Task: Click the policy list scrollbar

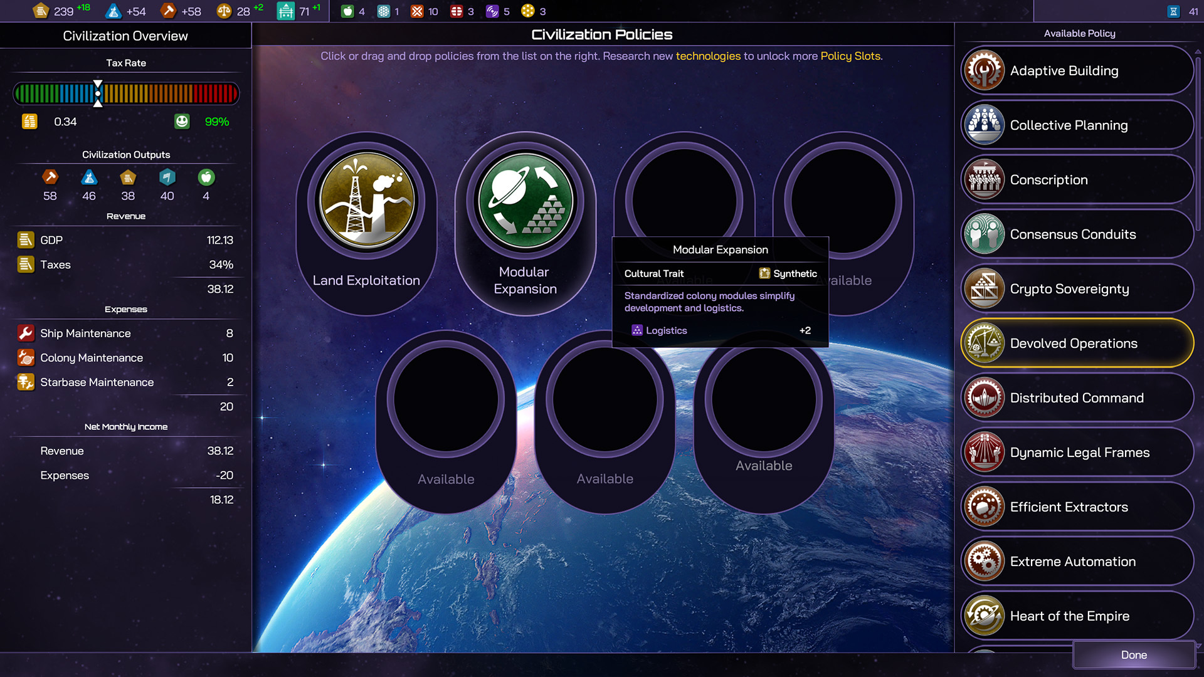Action: 1198,144
